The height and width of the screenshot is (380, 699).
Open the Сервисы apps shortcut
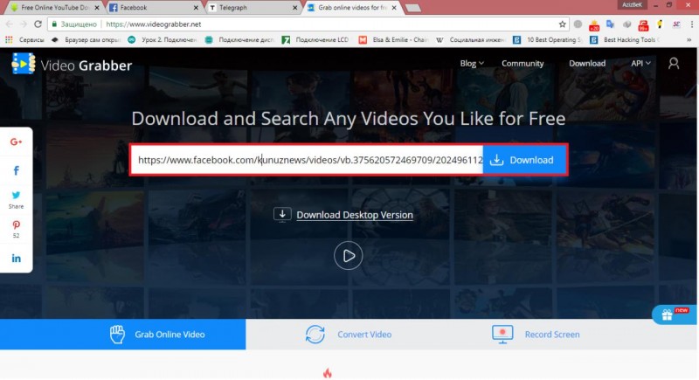[25, 39]
